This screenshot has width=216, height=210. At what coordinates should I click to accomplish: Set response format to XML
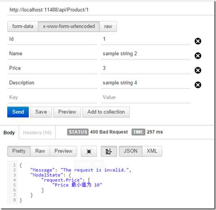pos(152,151)
